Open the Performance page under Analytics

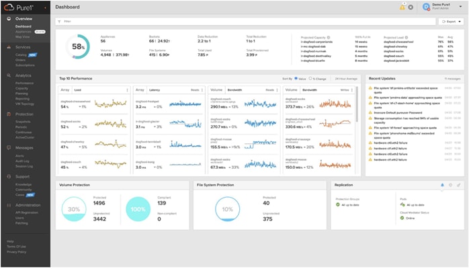tap(25, 83)
